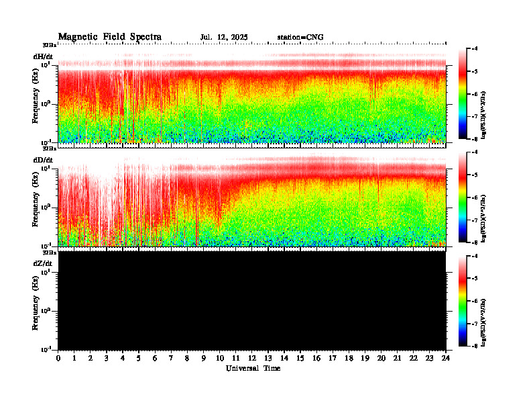
Task: Click the date "Jul. 12, 2025"
Action: [224, 38]
